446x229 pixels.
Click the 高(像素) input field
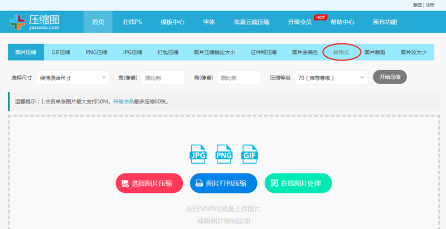tap(239, 78)
